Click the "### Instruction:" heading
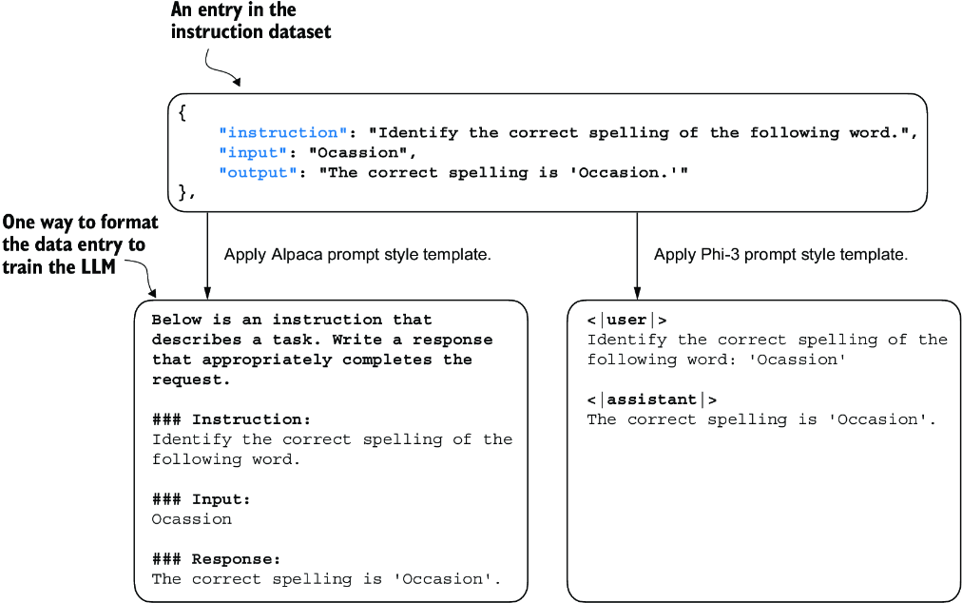Viewport: 962px width, 603px height. [231, 419]
